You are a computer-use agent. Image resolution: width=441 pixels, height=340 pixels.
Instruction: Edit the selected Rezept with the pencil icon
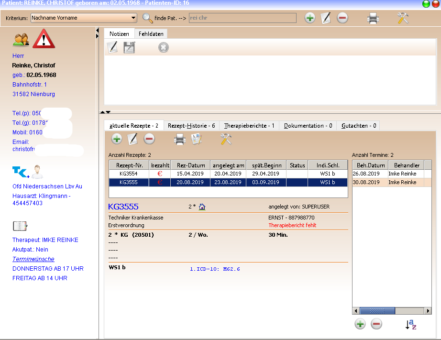(x=133, y=139)
